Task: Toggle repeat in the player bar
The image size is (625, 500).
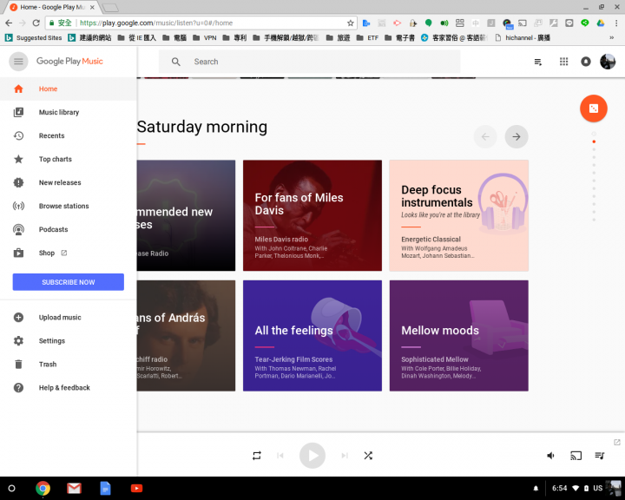Action: pos(257,456)
